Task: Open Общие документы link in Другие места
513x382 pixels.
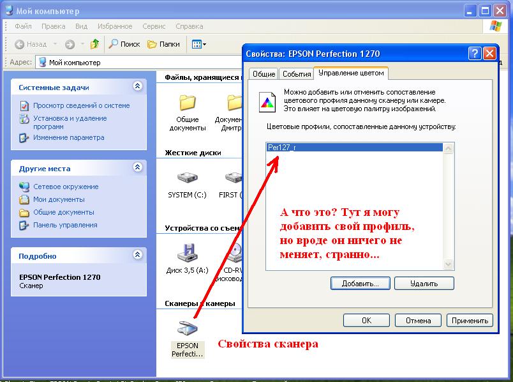Action: pos(64,212)
